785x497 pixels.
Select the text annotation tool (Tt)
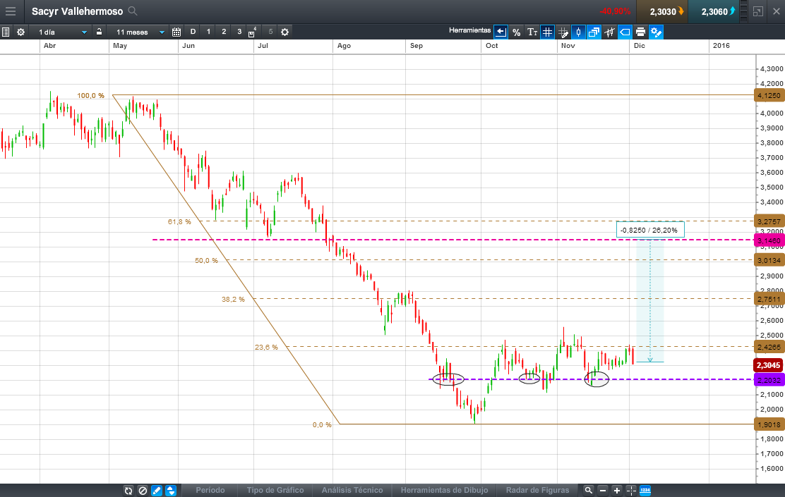point(532,32)
